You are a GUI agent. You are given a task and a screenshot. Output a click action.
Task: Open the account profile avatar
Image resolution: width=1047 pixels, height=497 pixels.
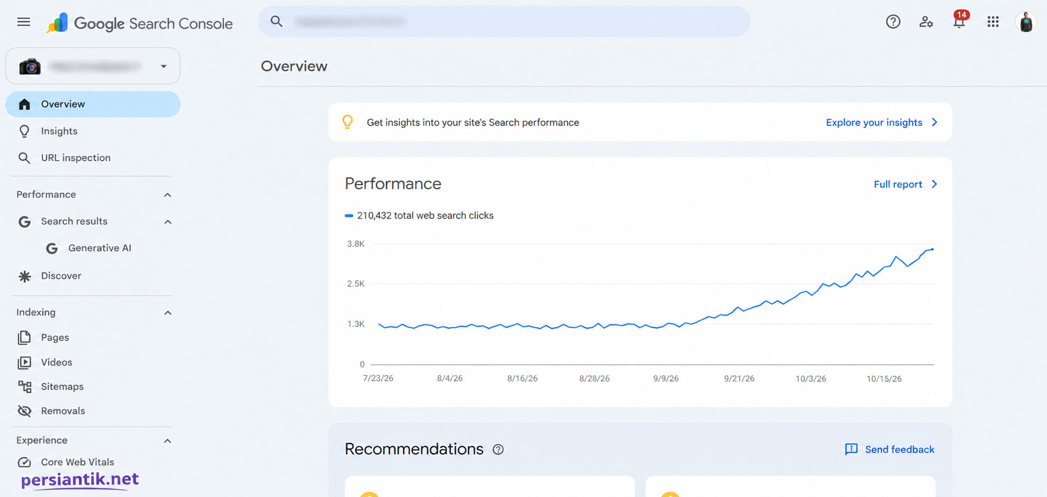(1026, 22)
